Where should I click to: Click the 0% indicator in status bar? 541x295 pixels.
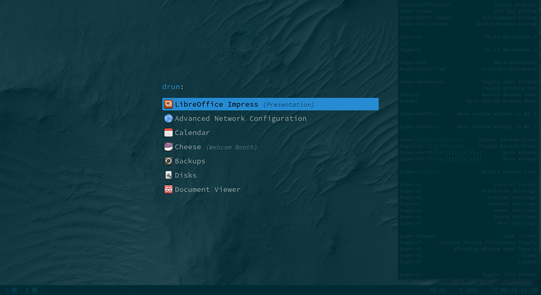point(438,291)
